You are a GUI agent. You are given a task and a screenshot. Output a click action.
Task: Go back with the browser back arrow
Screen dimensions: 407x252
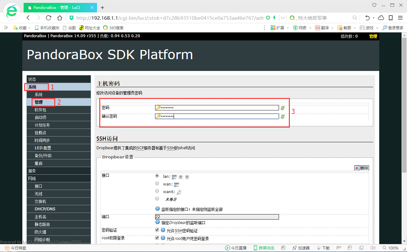[x=28, y=18]
